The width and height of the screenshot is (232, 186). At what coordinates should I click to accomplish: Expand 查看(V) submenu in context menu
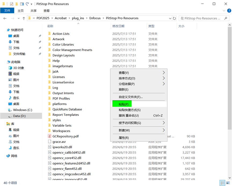[x=139, y=73]
